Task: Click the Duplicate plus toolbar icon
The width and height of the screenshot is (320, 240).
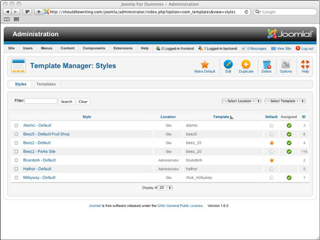Action: coord(246,64)
